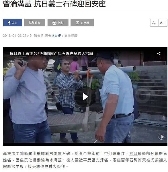
Task: Open the 留言 comment button
Action: click(x=35, y=23)
